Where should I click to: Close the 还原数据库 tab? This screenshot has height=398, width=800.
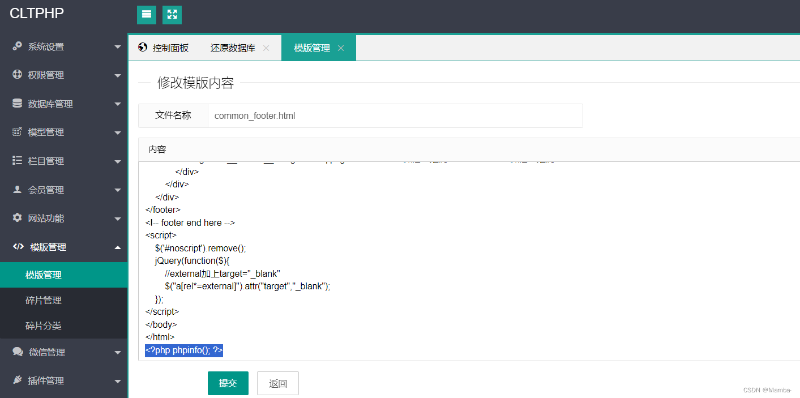[x=266, y=48]
